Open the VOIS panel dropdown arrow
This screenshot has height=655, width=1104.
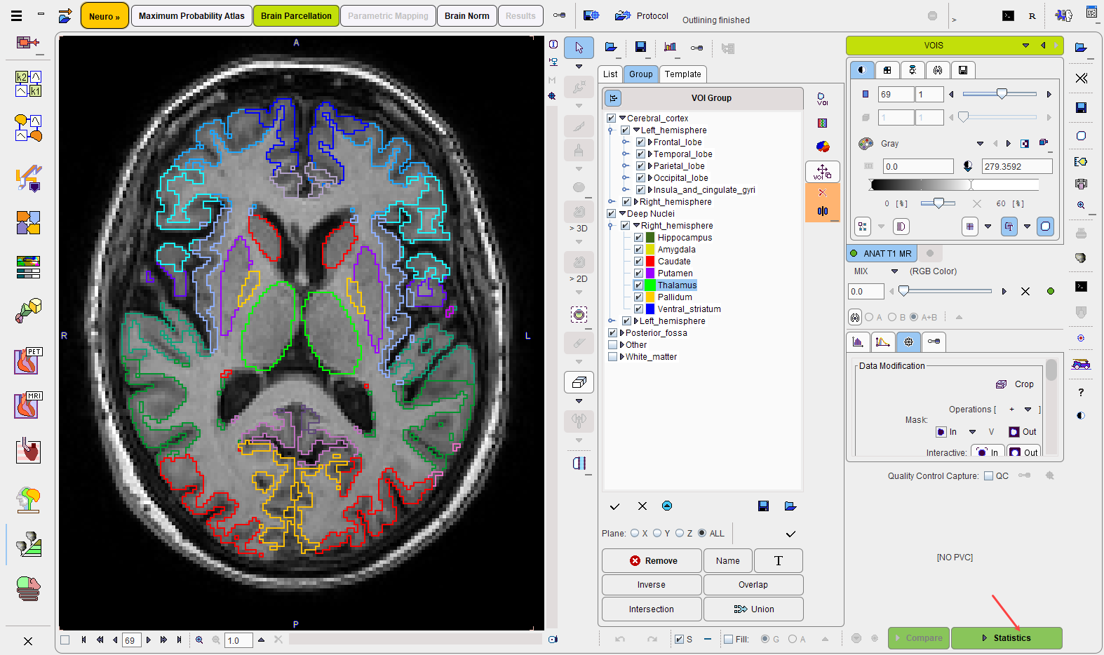(x=1025, y=46)
